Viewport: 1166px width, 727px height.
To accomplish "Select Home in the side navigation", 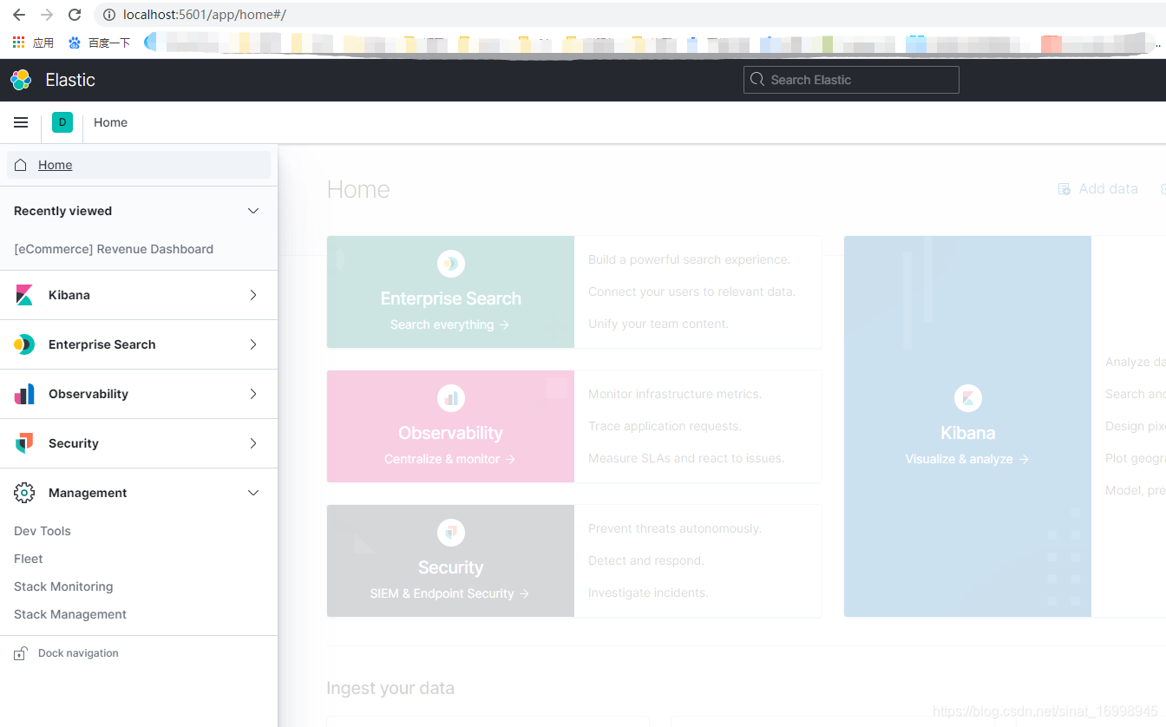I will [x=139, y=165].
